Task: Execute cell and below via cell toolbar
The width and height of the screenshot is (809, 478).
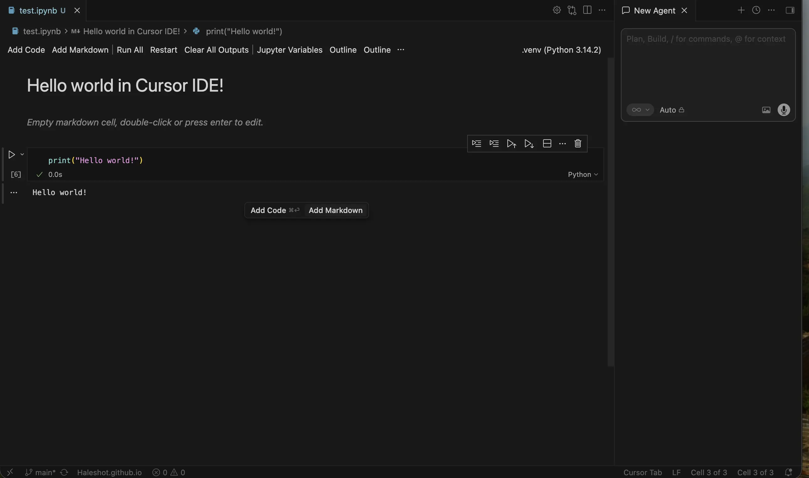Action: click(x=529, y=143)
